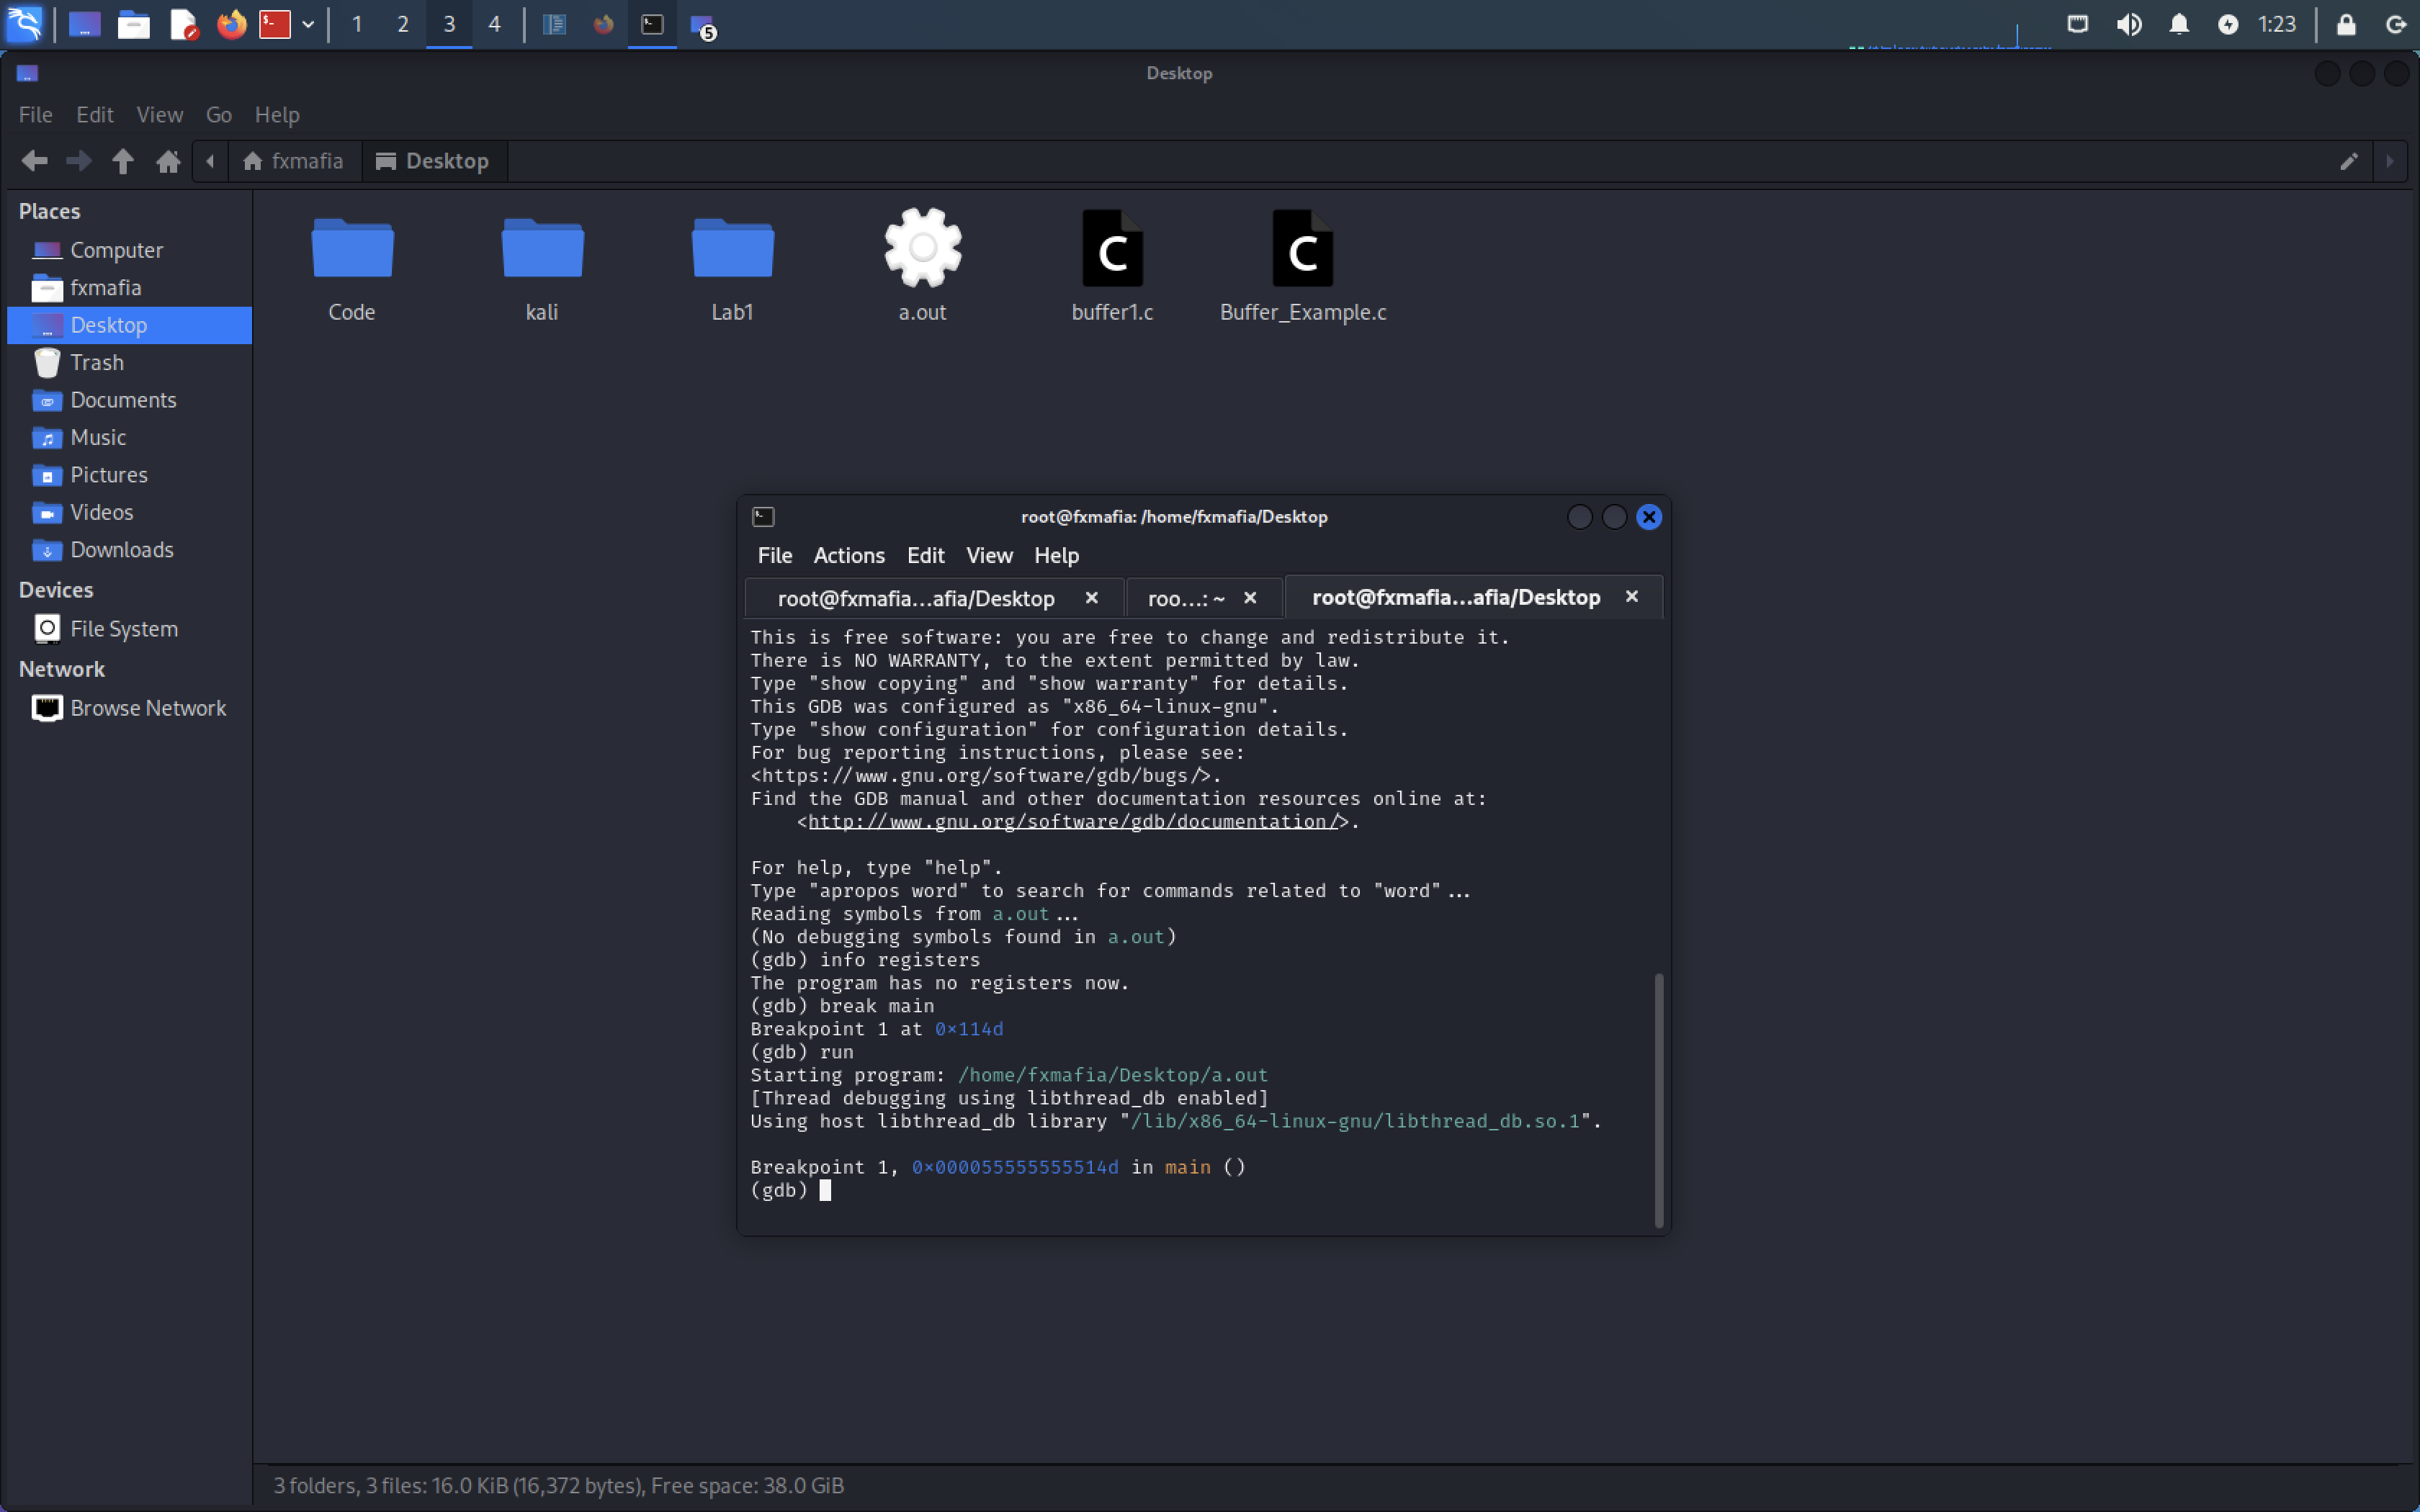Open the terminal Edit menu

[925, 555]
